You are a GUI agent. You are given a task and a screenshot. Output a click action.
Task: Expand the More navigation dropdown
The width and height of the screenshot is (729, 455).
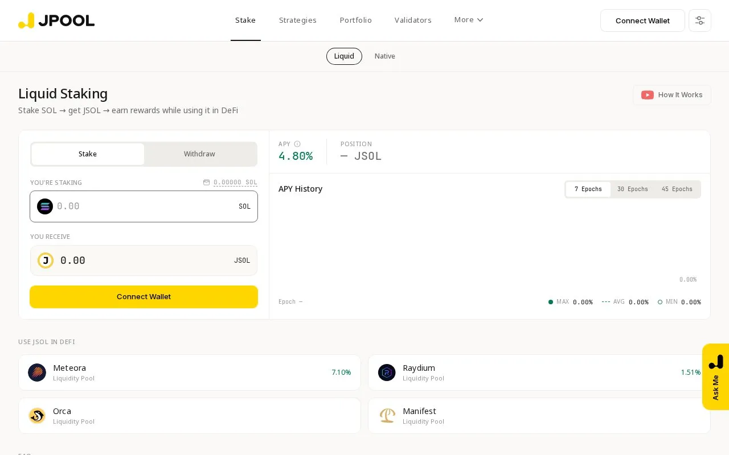[x=469, y=20]
